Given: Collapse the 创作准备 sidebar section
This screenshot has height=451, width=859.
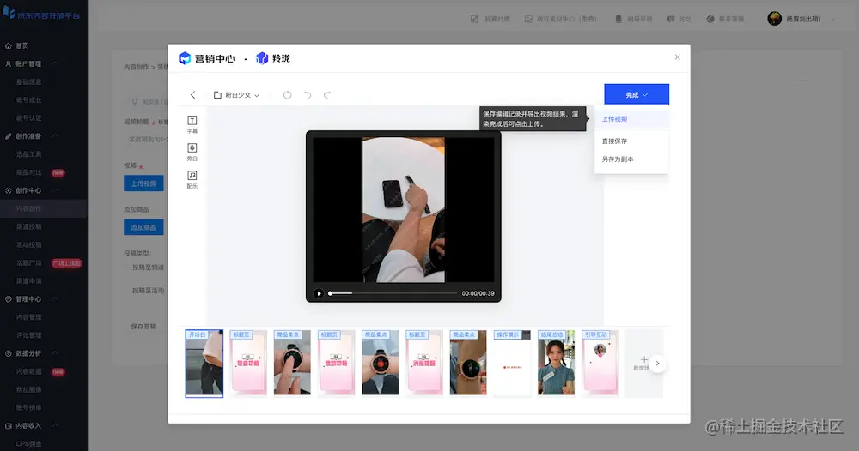Looking at the screenshot, I should click(55, 136).
